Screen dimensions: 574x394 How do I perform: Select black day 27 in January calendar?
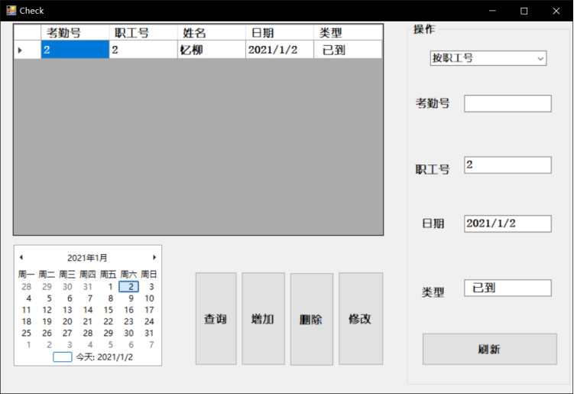tap(67, 333)
